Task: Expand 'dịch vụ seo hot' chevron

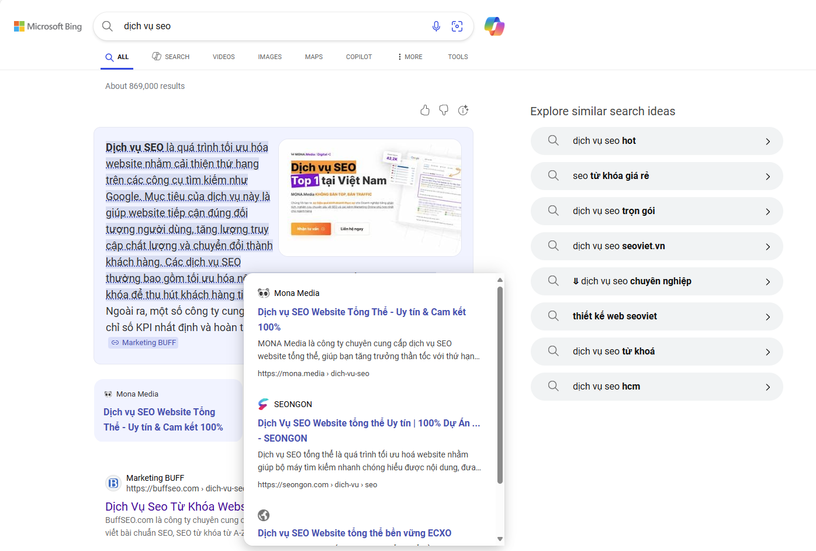Action: point(768,142)
